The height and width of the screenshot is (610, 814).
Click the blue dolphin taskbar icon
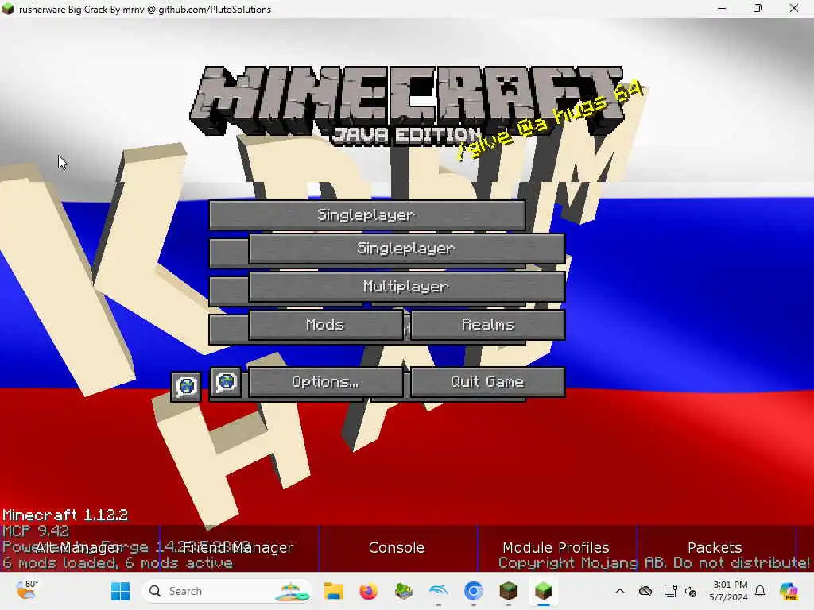[439, 591]
